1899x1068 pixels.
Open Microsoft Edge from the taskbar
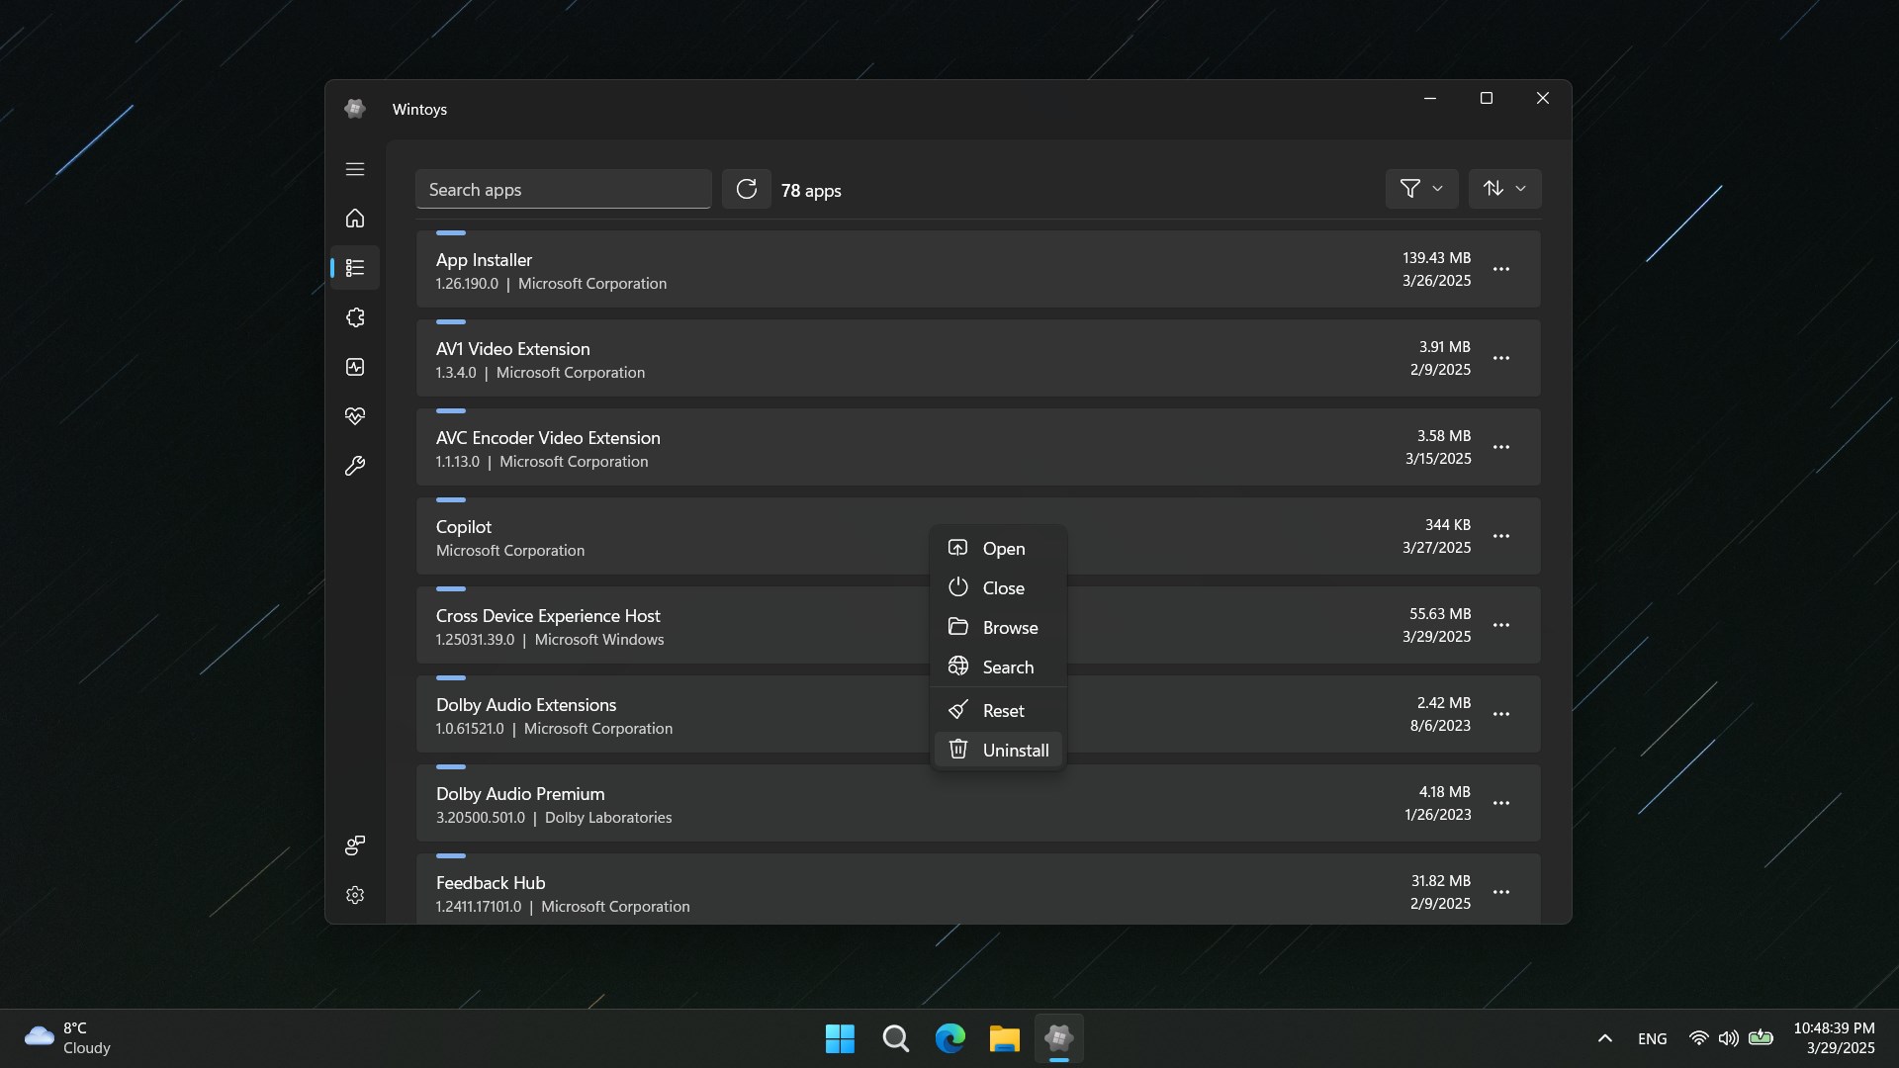pos(949,1038)
